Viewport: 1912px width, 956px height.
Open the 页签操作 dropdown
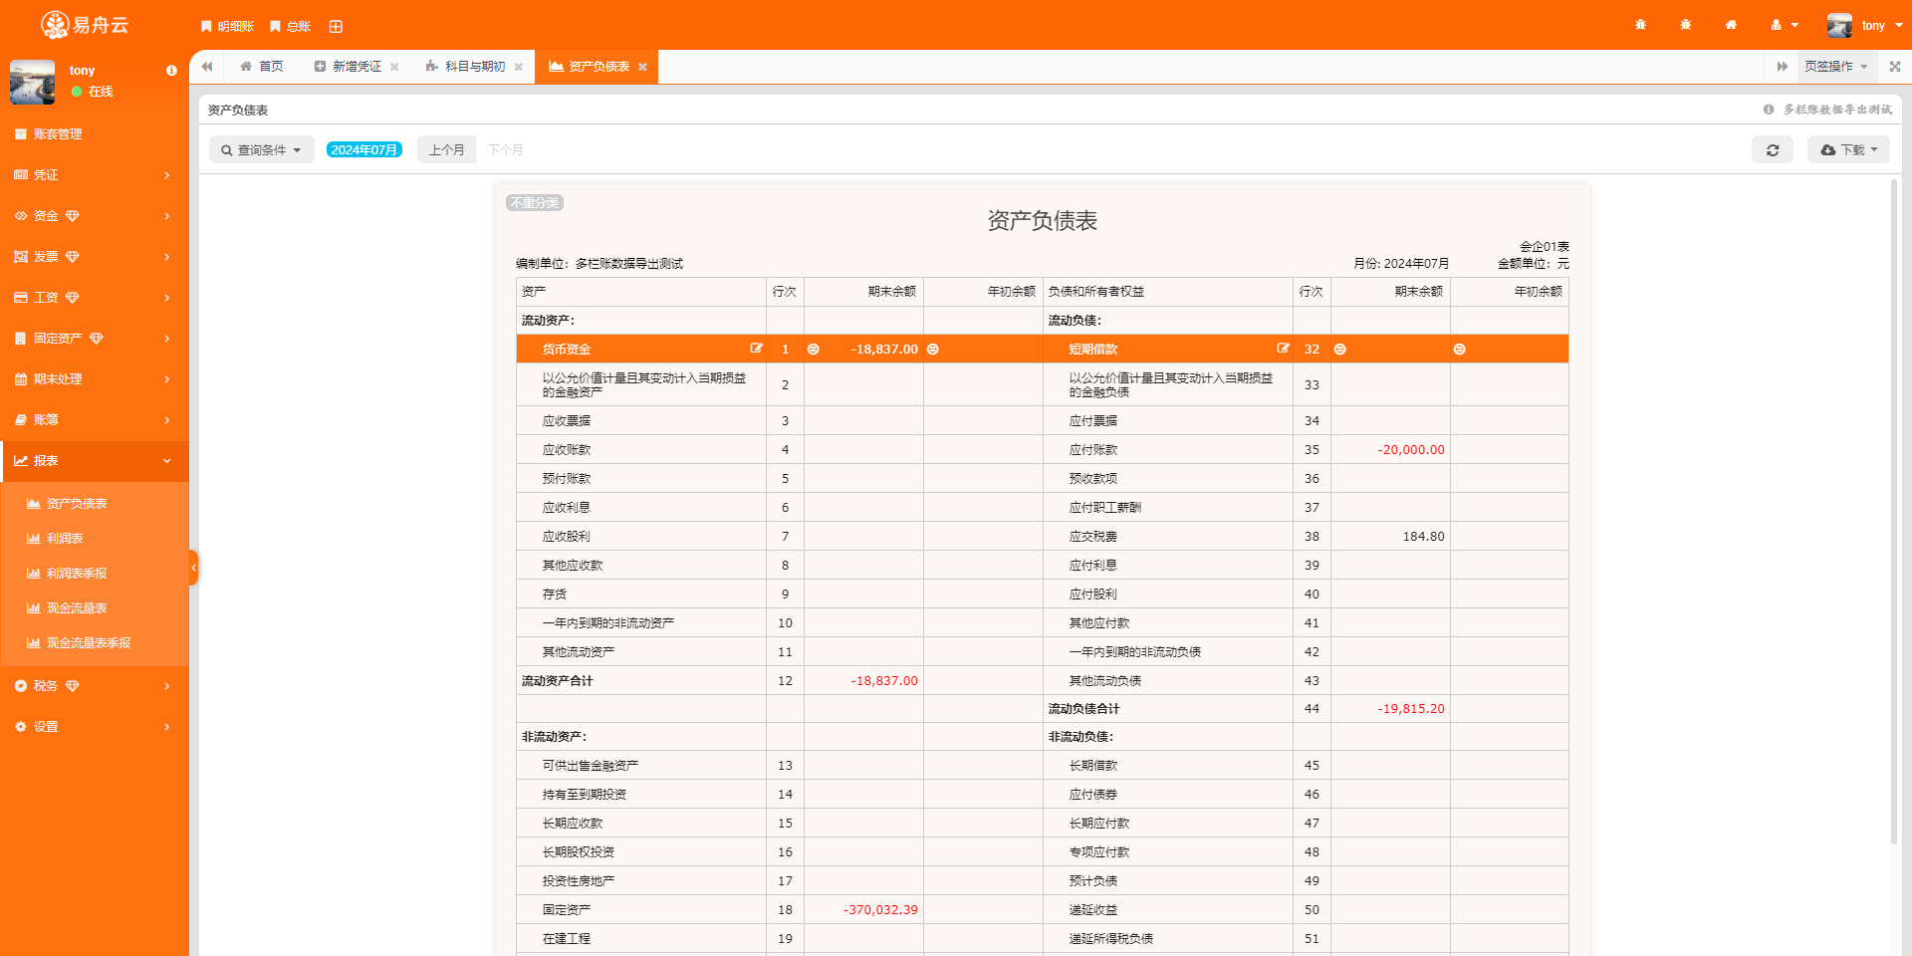1835,67
